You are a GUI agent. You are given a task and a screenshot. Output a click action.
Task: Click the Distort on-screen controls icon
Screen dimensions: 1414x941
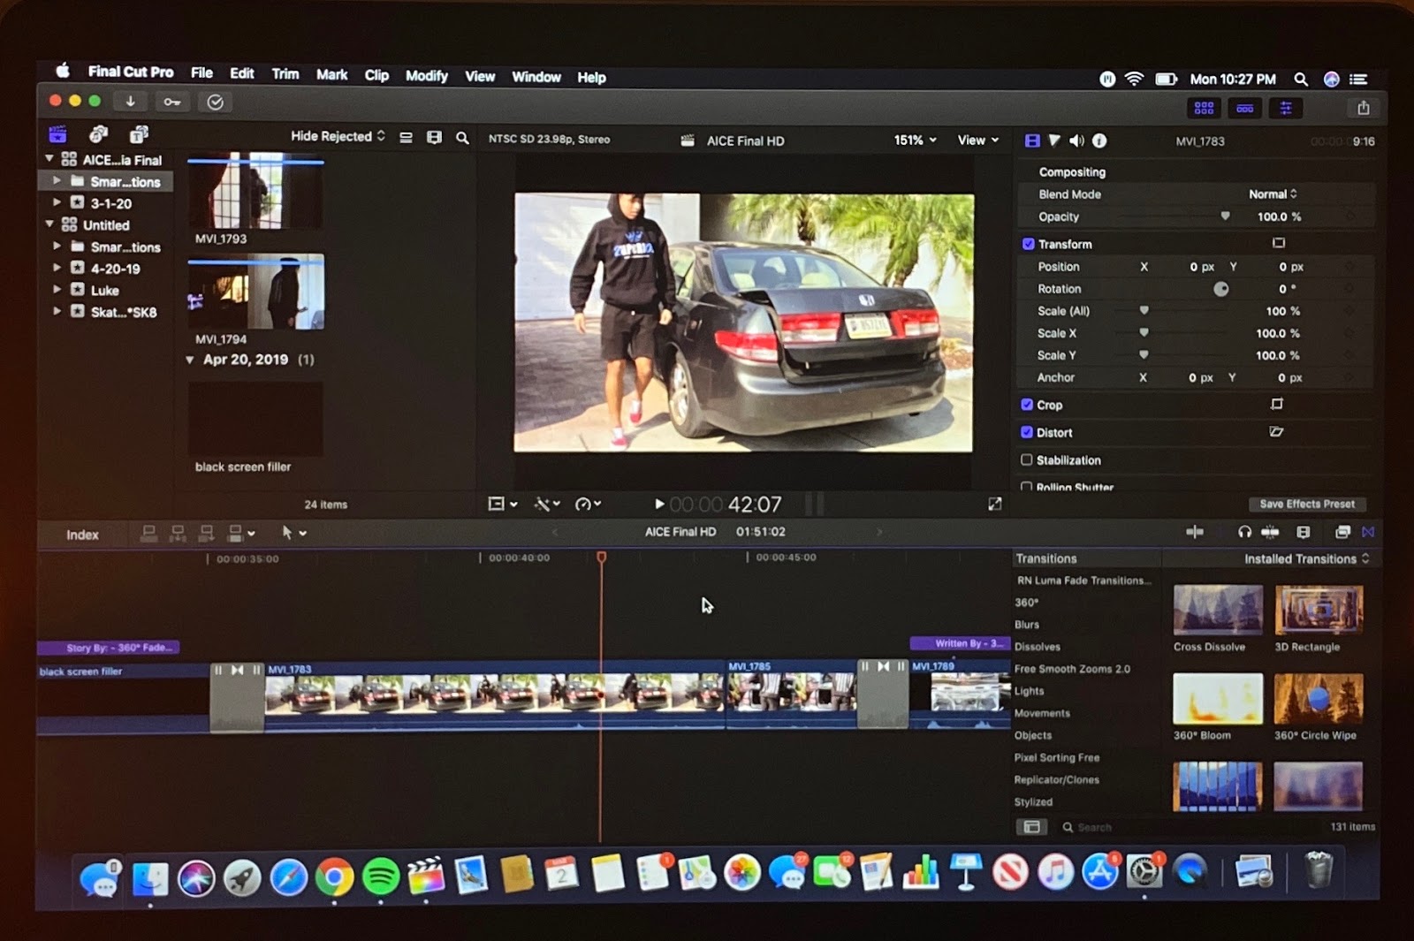(x=1276, y=432)
